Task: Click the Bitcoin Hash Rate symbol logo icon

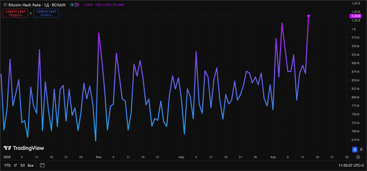Action: [x=5, y=5]
